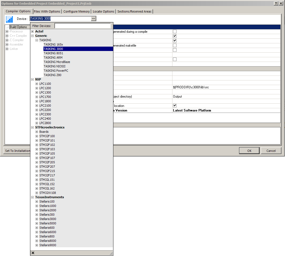Toggle the checkbox for 'generated during a compile'
The height and width of the screenshot is (256, 285).
click(x=175, y=32)
